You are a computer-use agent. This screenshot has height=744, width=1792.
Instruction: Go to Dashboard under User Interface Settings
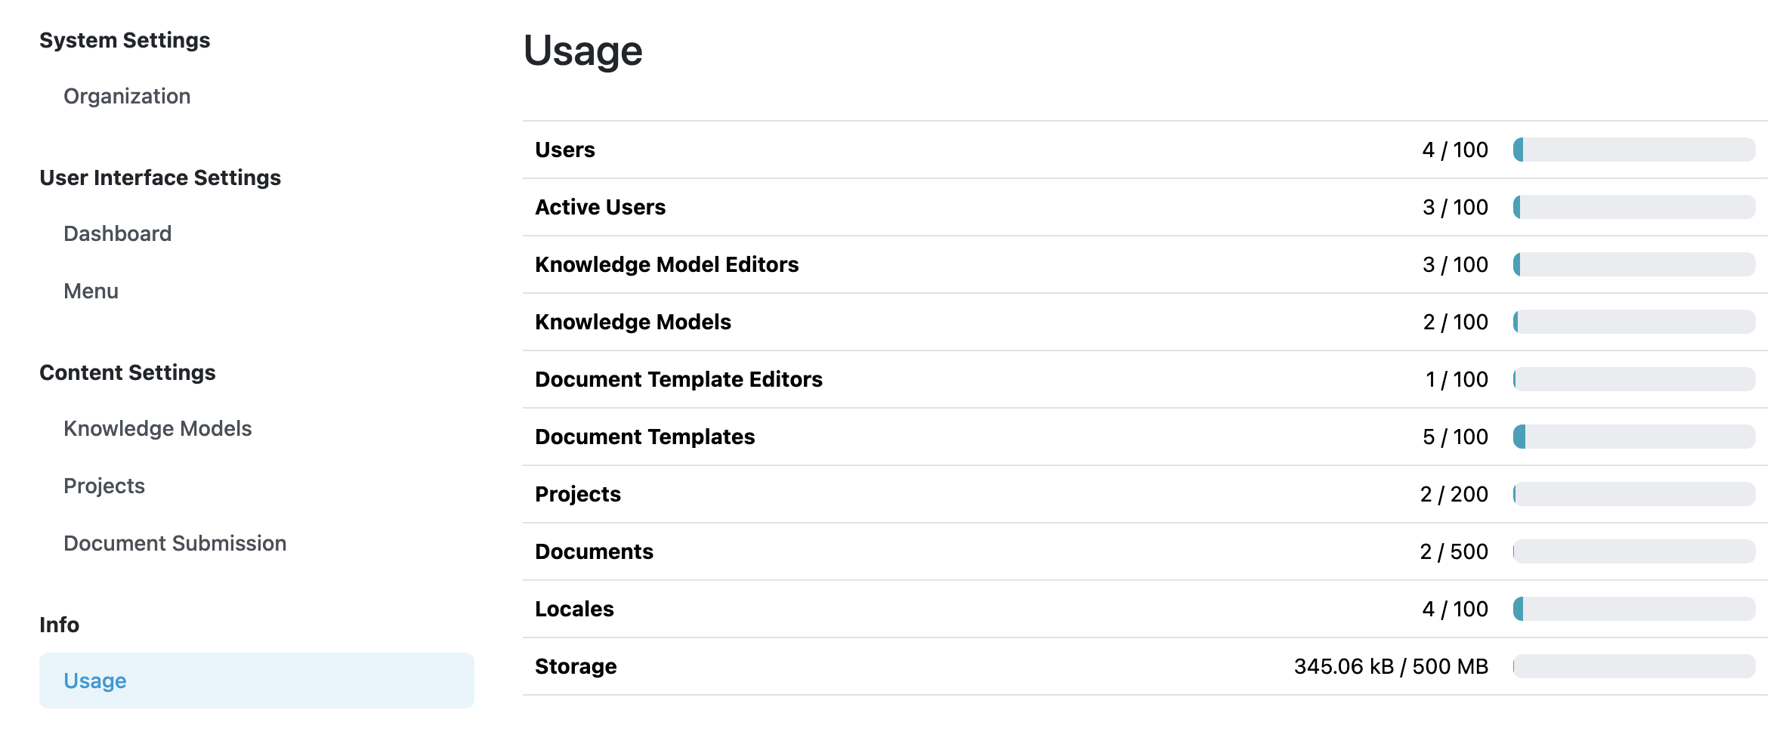(x=118, y=233)
